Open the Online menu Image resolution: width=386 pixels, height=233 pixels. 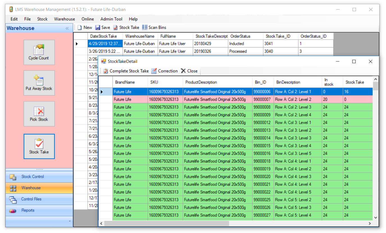click(88, 19)
